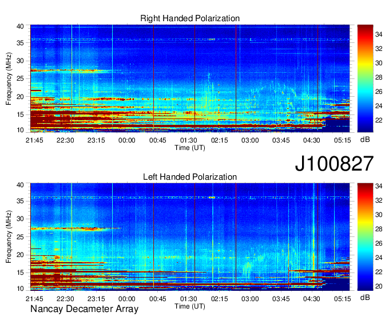
Task: Click the 10 MHz tick of Right Handed plot
Action: pos(20,130)
